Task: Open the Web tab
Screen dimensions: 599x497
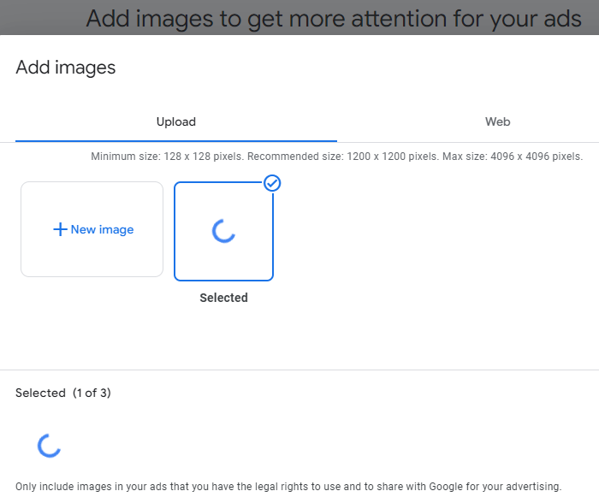Action: tap(497, 121)
